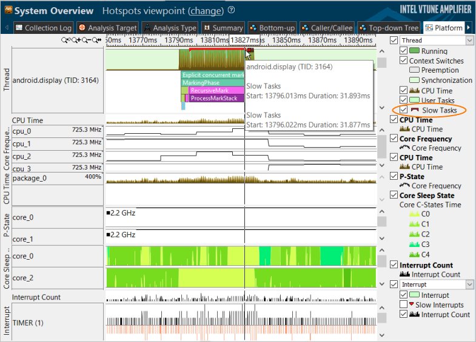
Task: Click down arrow of Core Frequency scrollbar
Action: click(x=382, y=165)
